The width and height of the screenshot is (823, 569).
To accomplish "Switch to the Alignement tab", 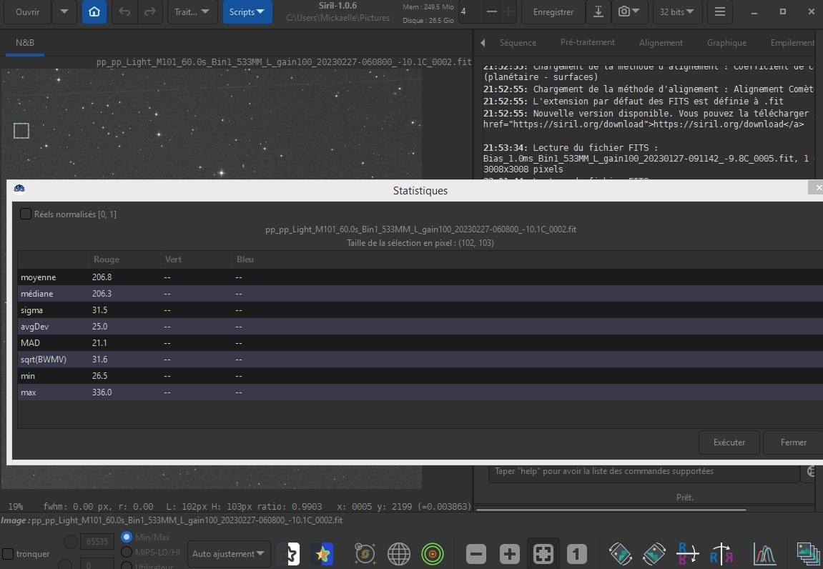I will [661, 43].
